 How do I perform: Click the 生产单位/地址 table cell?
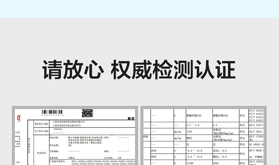pos(41,130)
